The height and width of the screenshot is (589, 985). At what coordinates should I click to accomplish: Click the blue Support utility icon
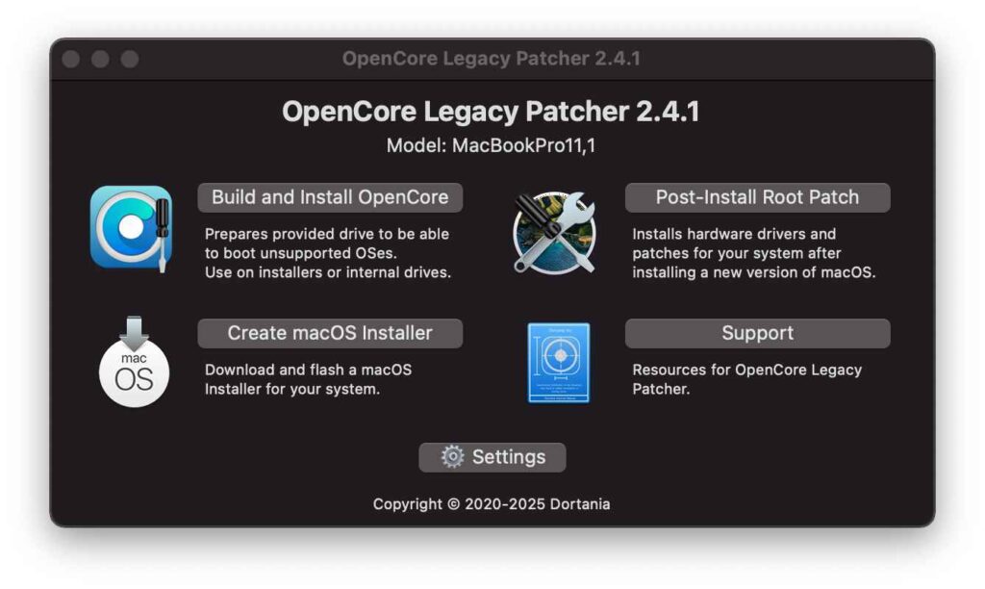click(x=558, y=364)
